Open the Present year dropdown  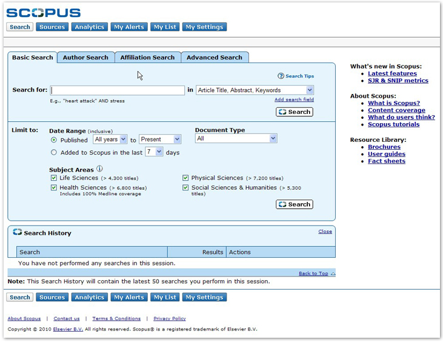pyautogui.click(x=160, y=139)
